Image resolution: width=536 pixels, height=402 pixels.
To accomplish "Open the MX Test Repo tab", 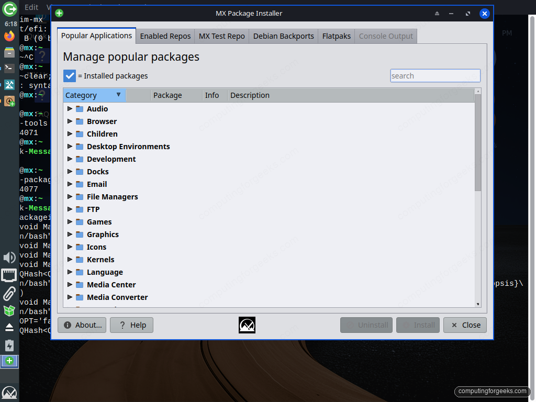I will coord(221,36).
